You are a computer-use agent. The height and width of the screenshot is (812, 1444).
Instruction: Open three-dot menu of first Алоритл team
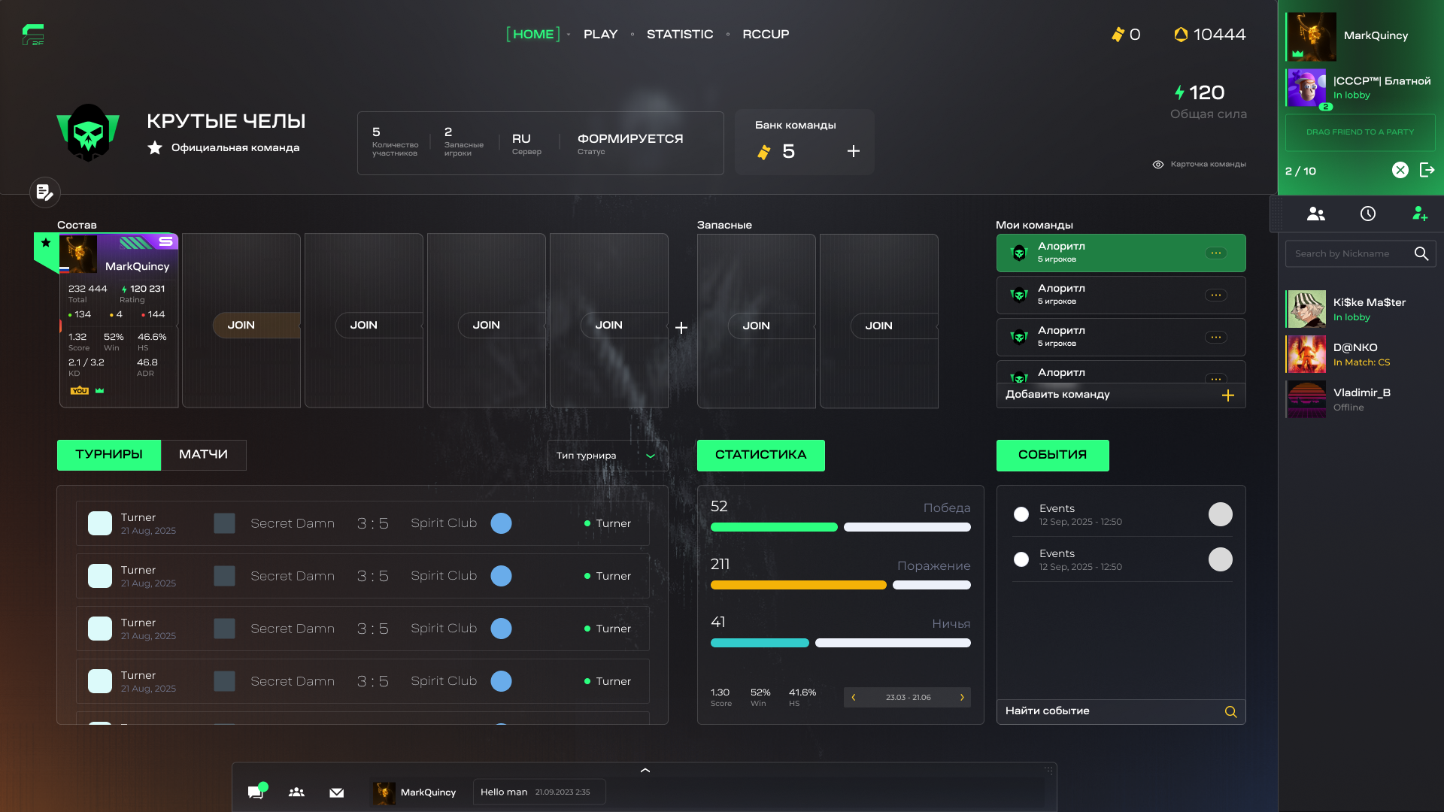(x=1215, y=253)
